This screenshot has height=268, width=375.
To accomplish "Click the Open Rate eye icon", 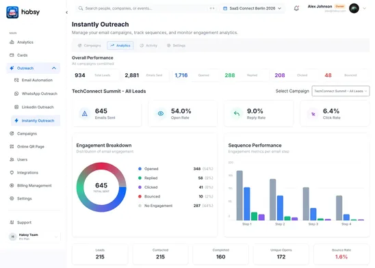I will 161,113.
